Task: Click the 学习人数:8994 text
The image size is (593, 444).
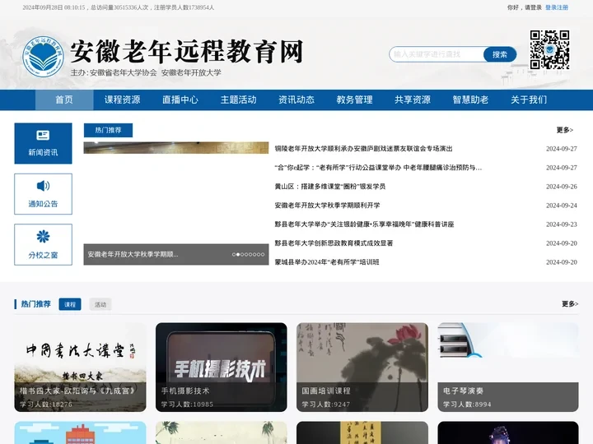Action: pos(467,405)
